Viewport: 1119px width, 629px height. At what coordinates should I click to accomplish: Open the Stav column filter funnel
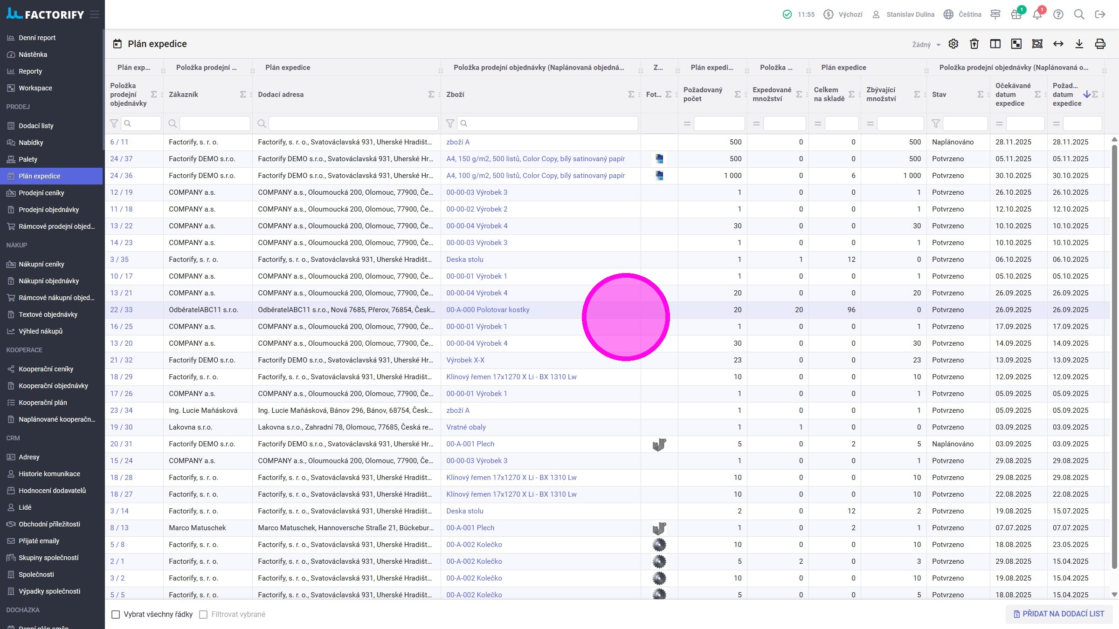pos(935,123)
